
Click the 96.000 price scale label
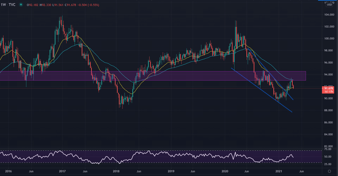click(329, 63)
